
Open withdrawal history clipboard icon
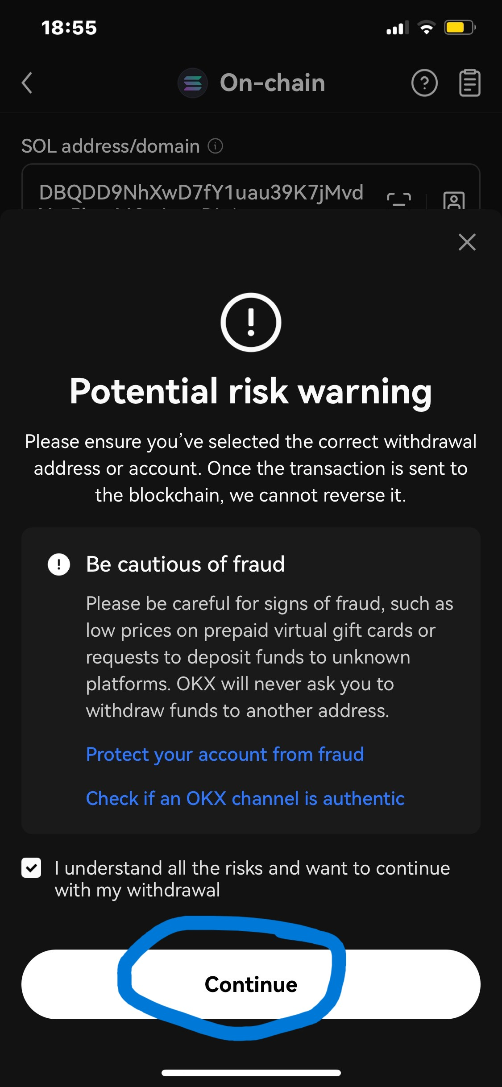(469, 83)
